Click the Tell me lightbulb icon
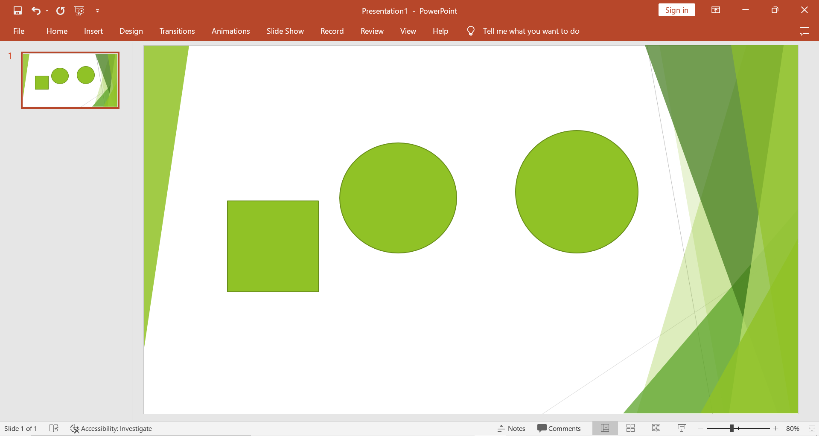The height and width of the screenshot is (436, 819). point(471,31)
